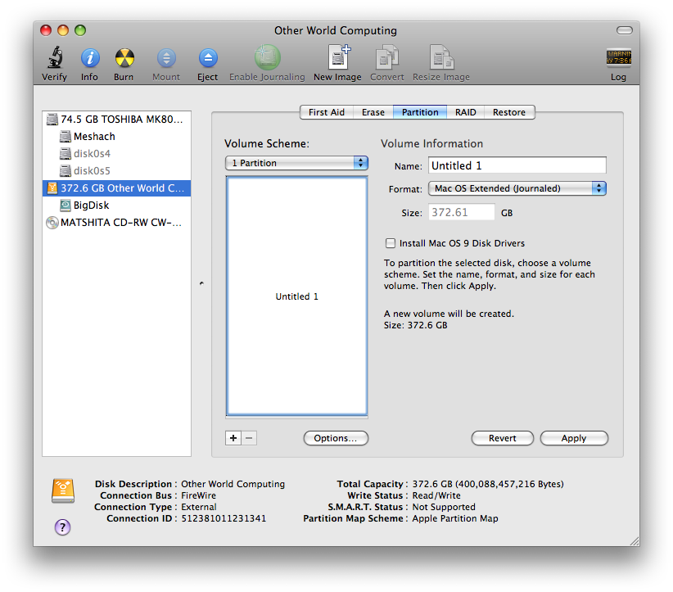This screenshot has width=673, height=592.
Task: Click the 'Read/Write' write status value
Action: [x=436, y=495]
